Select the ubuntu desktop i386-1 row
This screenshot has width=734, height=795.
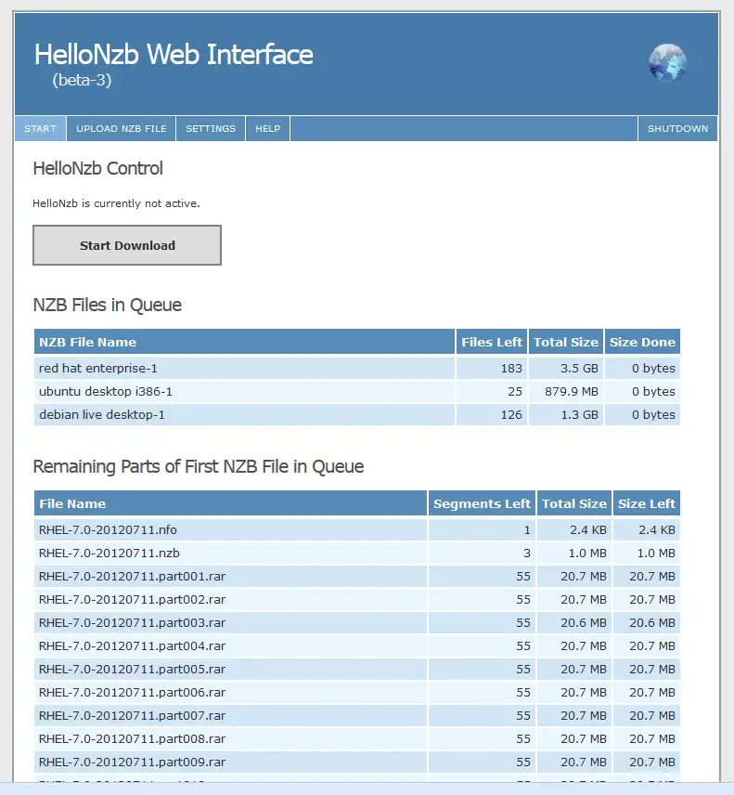click(x=357, y=391)
